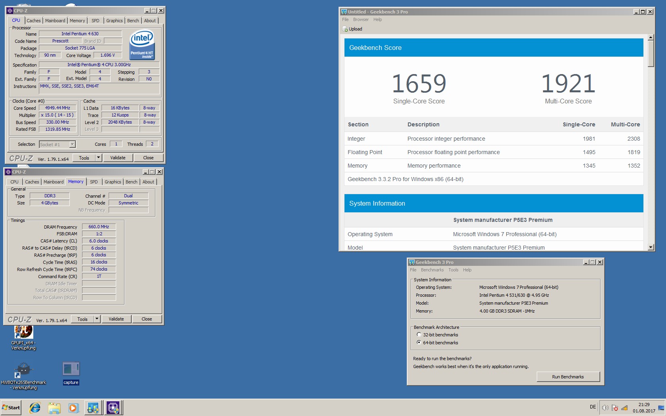Click Tools button in top CPU-Z window

84,158
